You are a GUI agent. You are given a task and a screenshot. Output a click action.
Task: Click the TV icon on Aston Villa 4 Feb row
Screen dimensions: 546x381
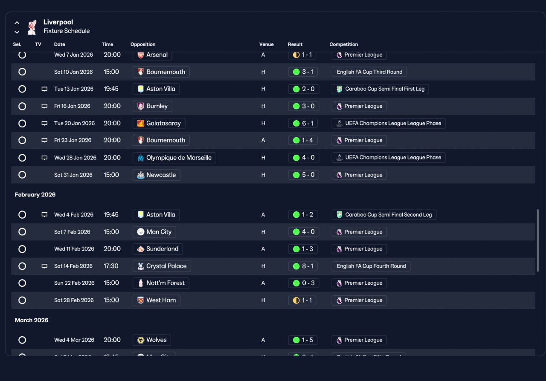(44, 215)
